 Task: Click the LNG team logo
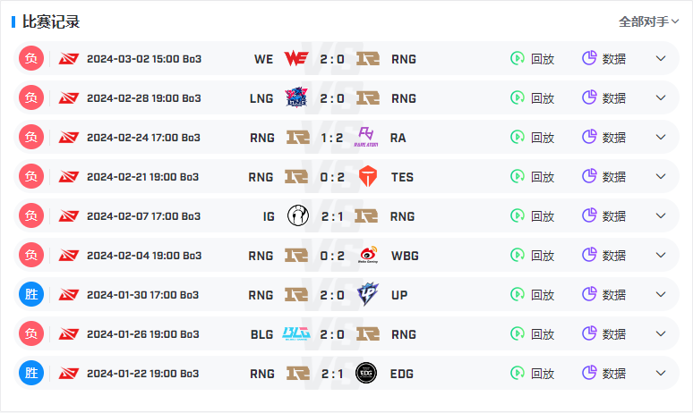pos(296,97)
